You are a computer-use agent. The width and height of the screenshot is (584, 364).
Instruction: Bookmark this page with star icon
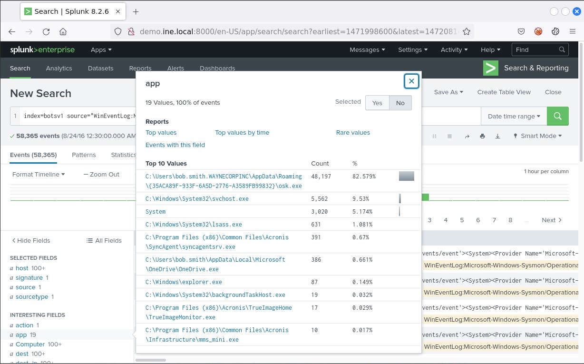tap(467, 32)
